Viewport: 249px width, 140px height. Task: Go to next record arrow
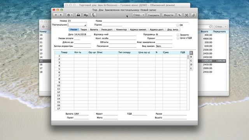point(61,15)
